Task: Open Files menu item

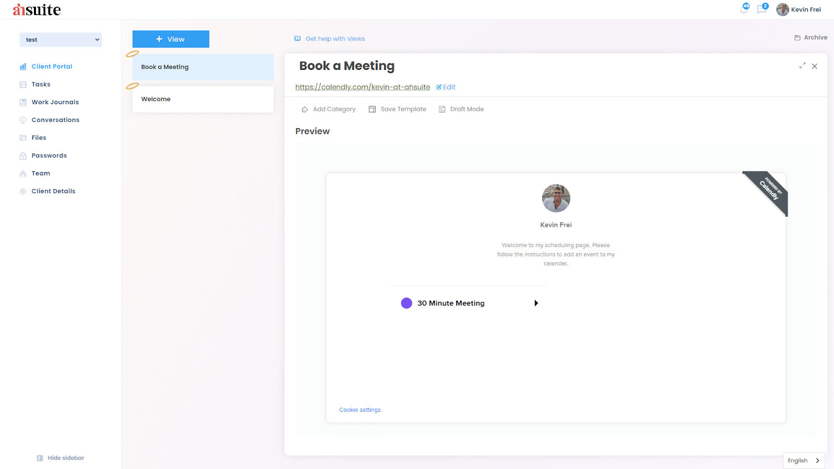Action: [39, 138]
